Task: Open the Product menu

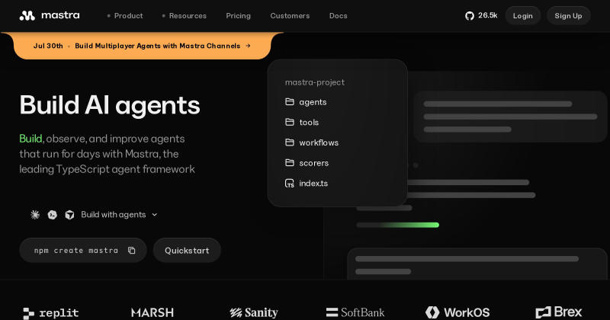Action: click(125, 16)
